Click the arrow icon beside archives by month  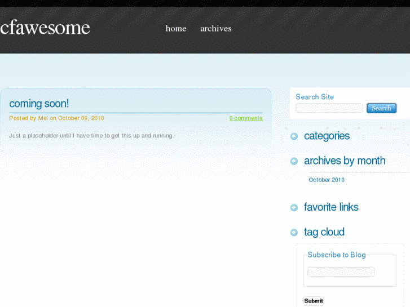(294, 161)
